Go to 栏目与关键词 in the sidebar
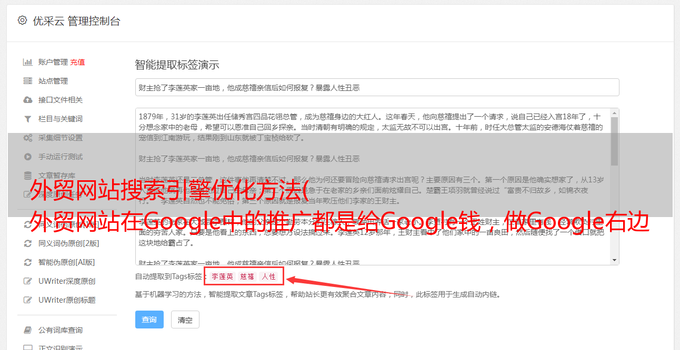This screenshot has height=350, width=680. point(61,119)
